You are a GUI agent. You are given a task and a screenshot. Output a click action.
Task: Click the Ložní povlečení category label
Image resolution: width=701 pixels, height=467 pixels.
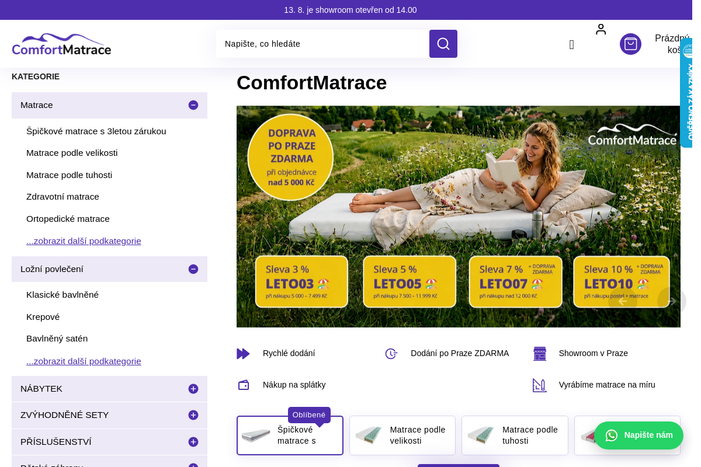click(x=52, y=269)
